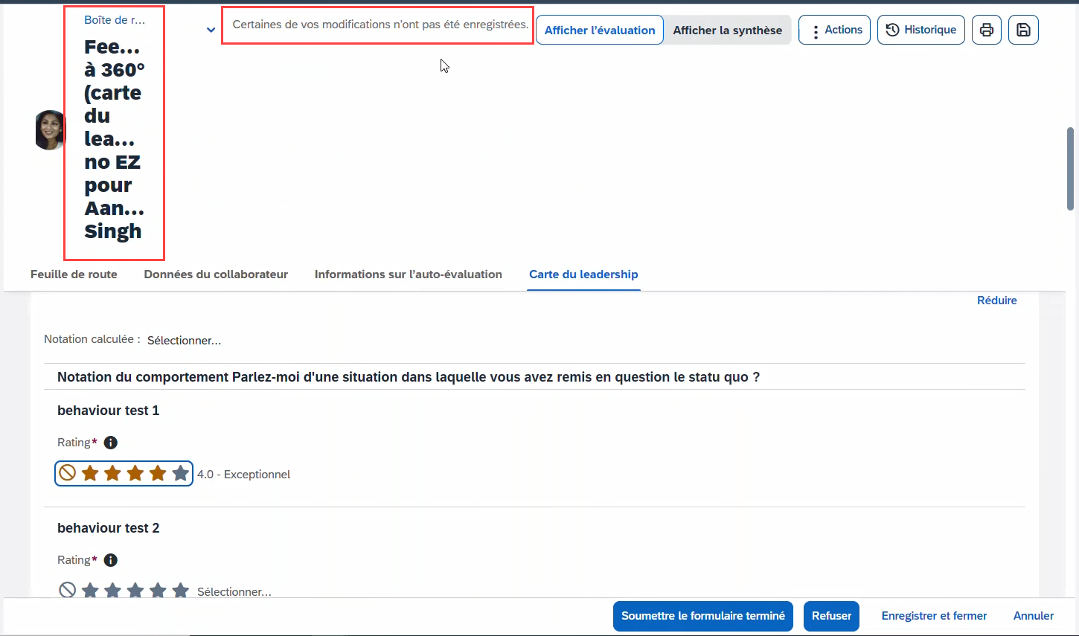The image size is (1079, 636).
Task: Go back via the Boîte de r... breadcrumb link
Action: click(115, 20)
